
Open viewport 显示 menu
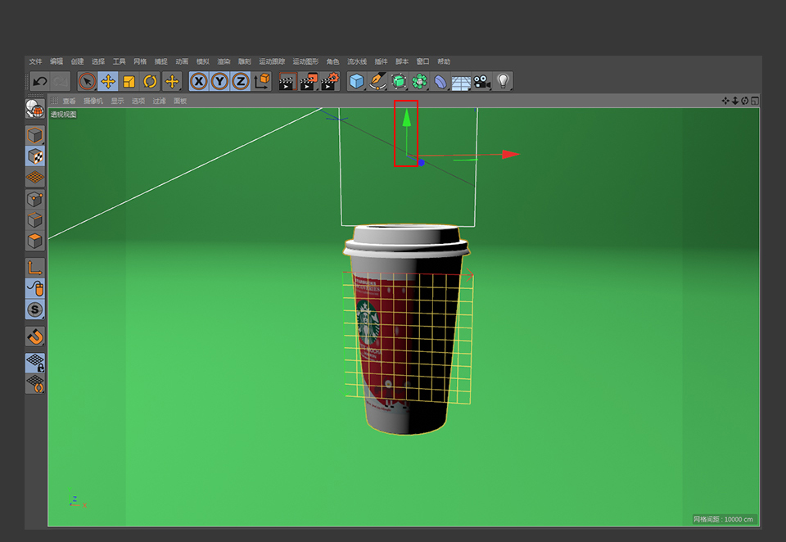[118, 102]
